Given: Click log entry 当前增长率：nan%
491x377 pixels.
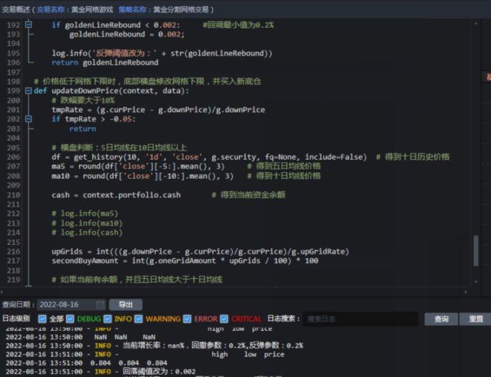Looking at the screenshot, I should coord(154,346).
